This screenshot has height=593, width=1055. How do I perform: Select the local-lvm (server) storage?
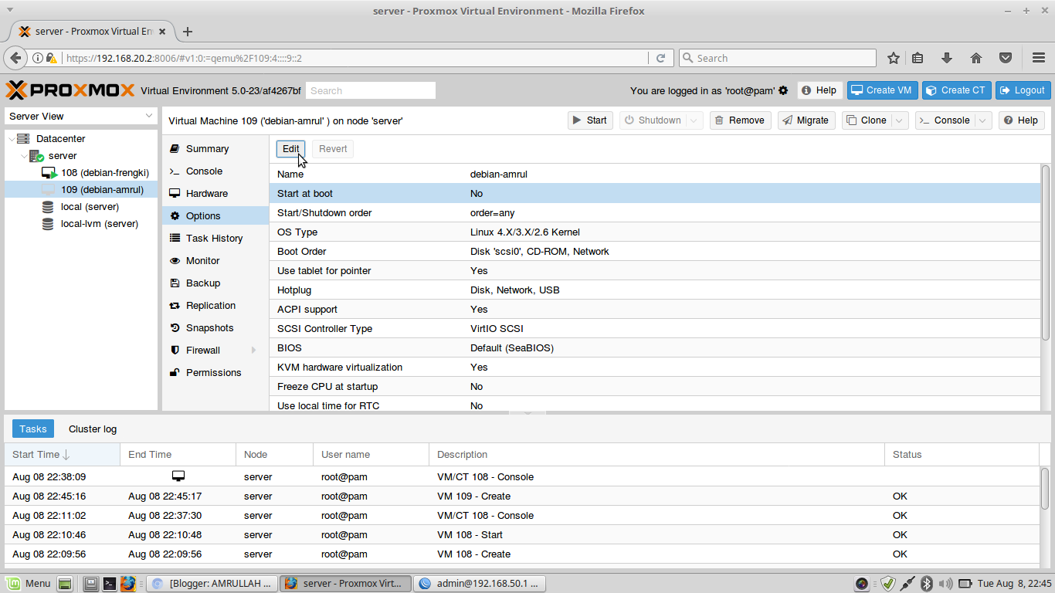pos(81,224)
